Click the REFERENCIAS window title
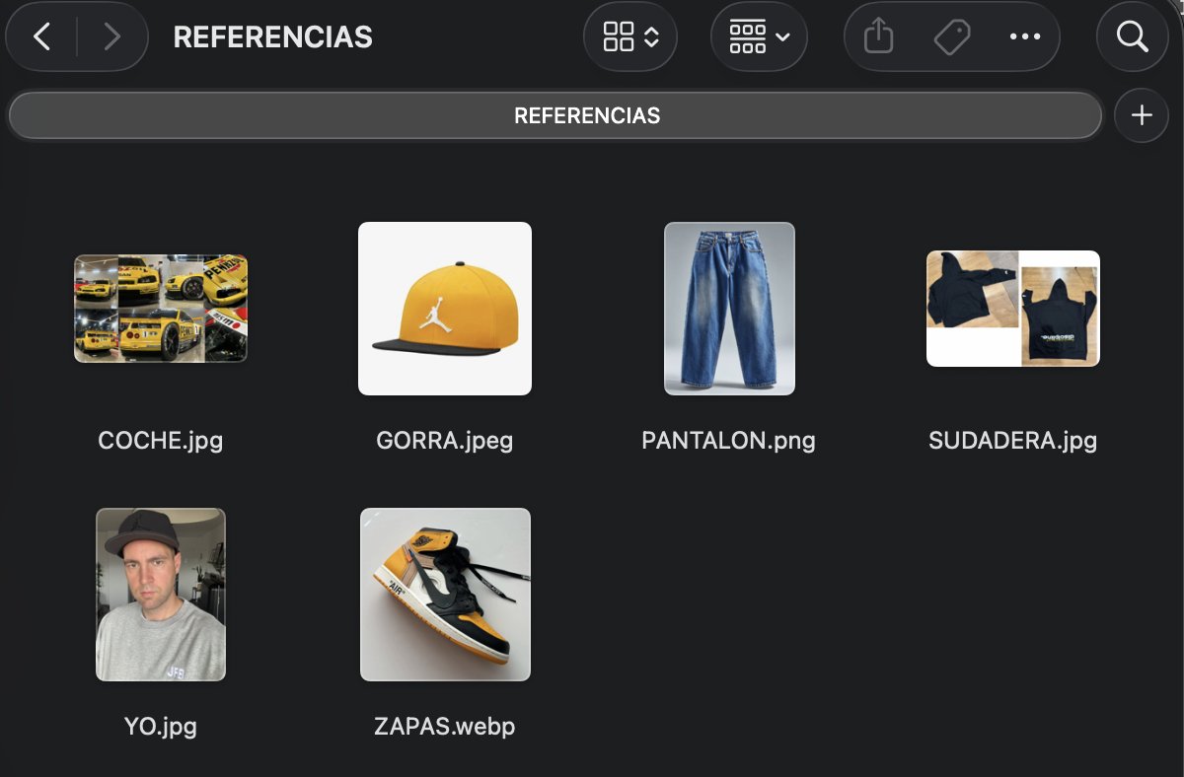Viewport: 1184px width, 777px height. 273,37
